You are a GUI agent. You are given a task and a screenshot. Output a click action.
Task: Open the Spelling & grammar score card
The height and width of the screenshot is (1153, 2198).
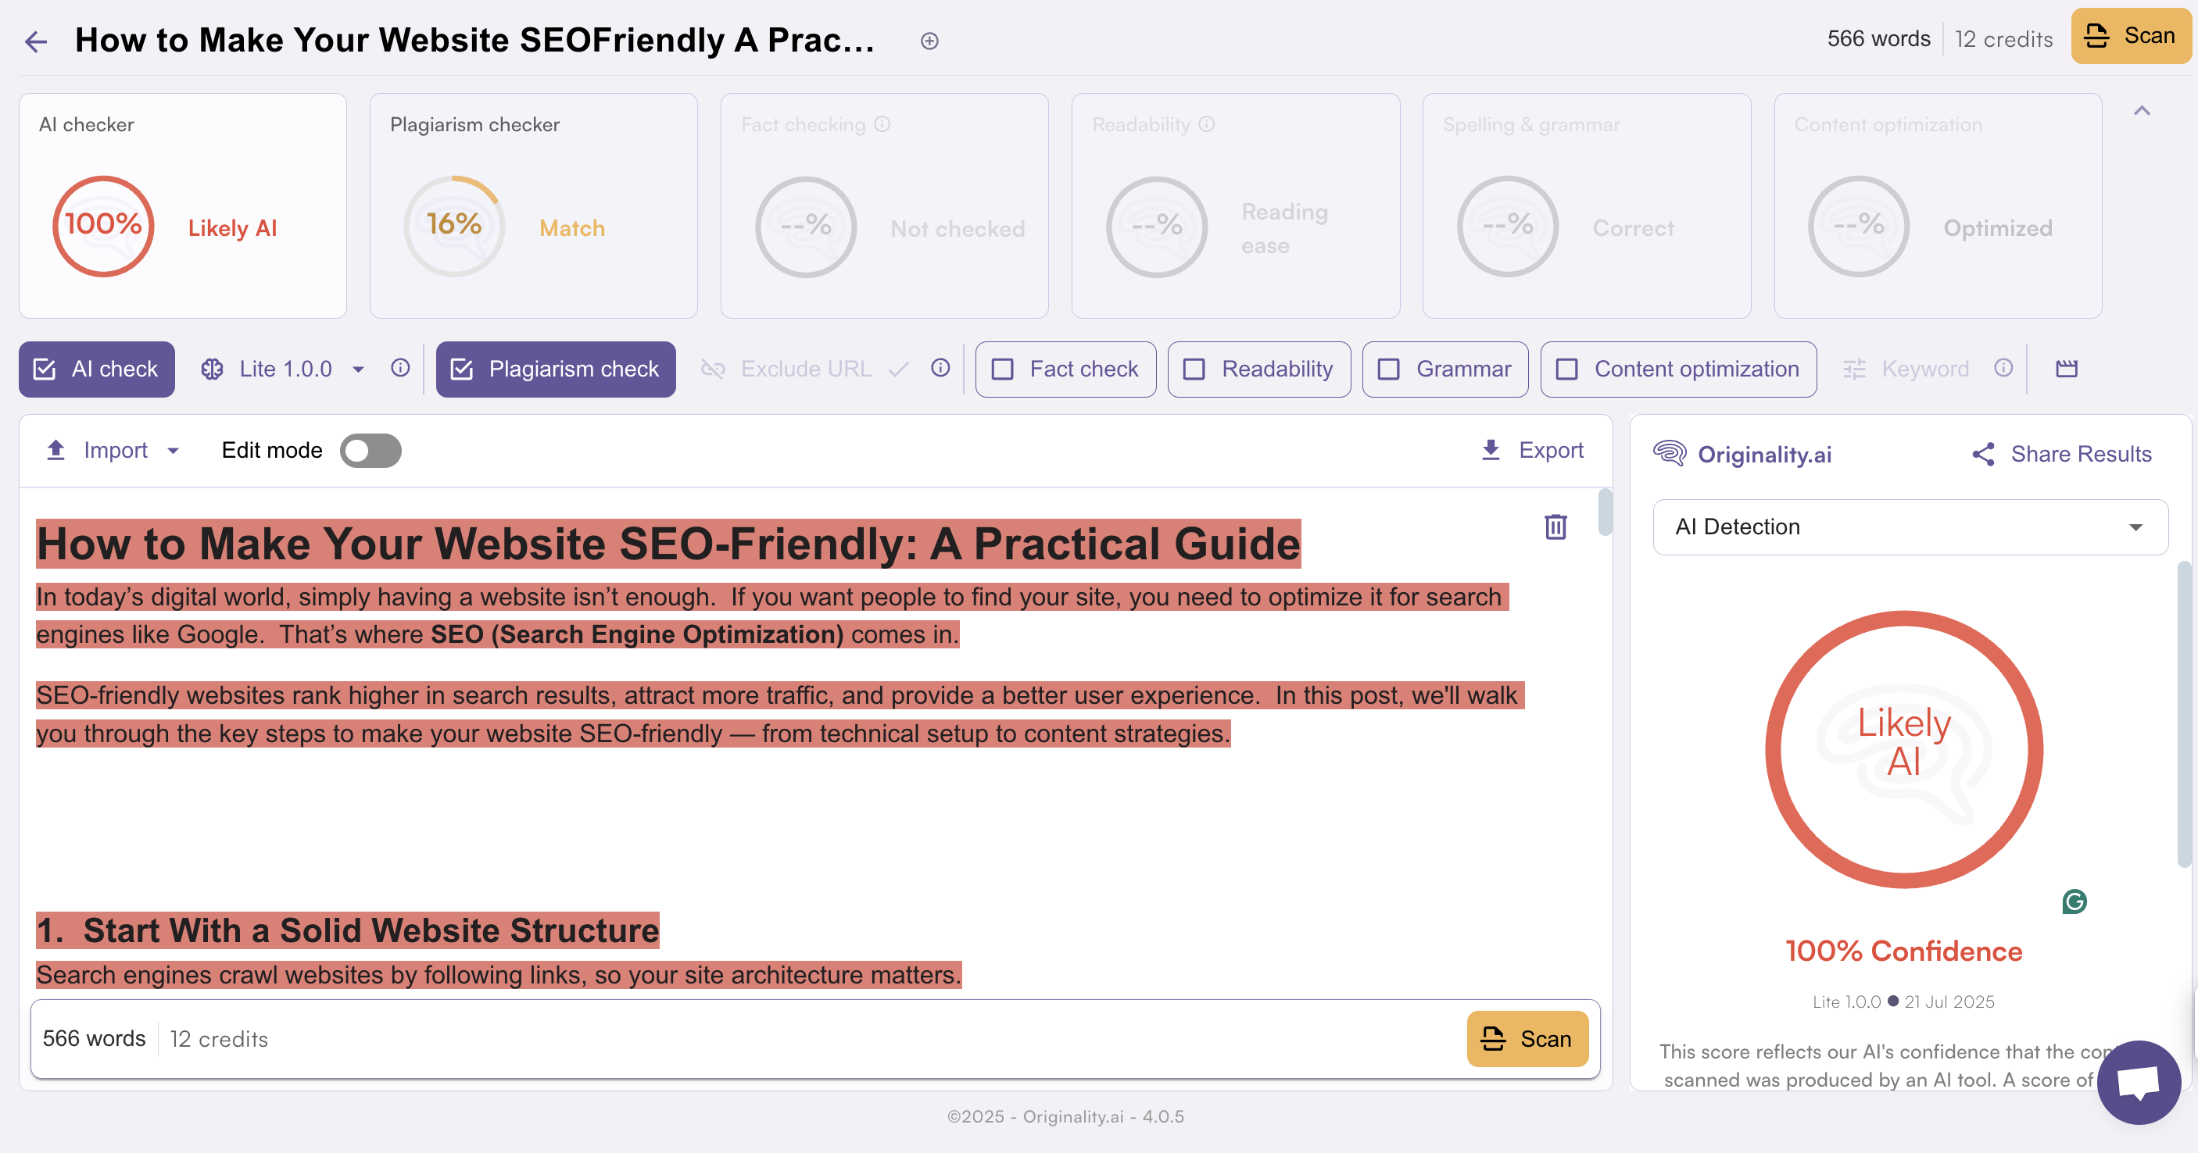(1586, 205)
